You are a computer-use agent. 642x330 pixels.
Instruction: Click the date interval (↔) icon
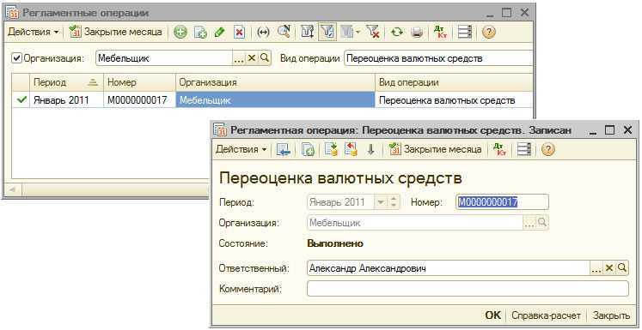point(263,33)
